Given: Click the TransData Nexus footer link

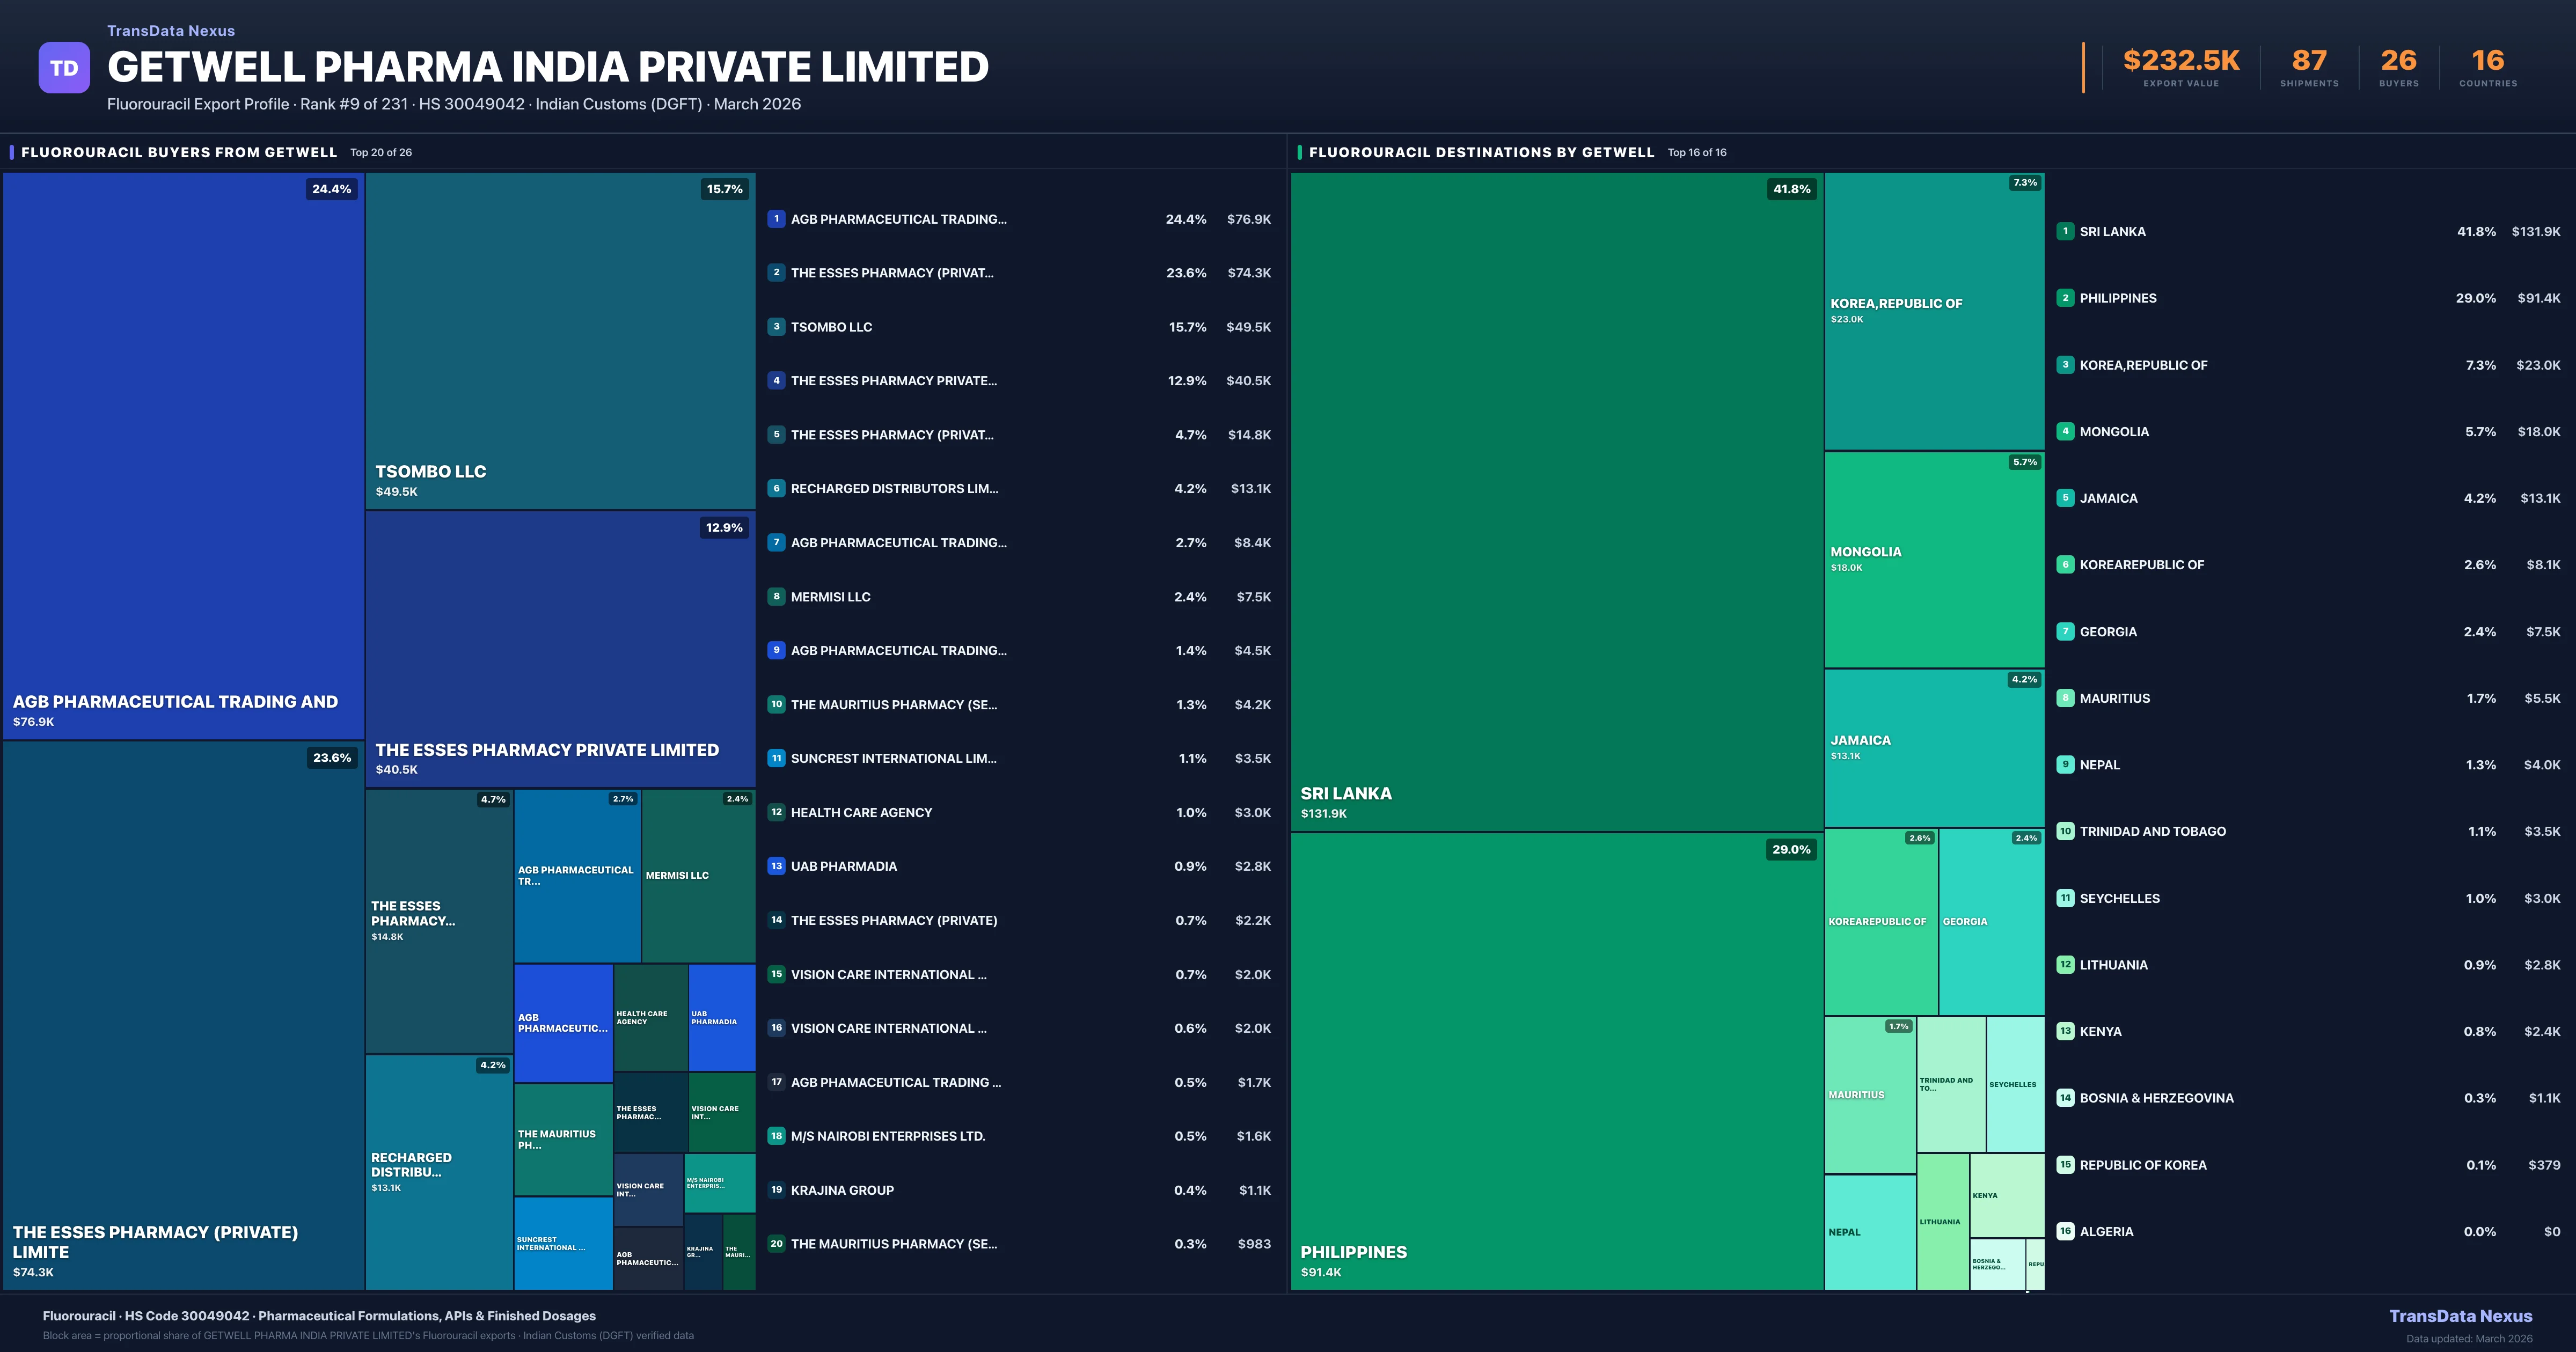Looking at the screenshot, I should [x=2460, y=1316].
